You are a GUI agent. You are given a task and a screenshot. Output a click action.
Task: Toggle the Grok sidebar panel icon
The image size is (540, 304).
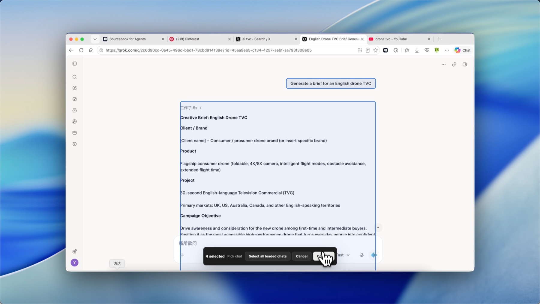pyautogui.click(x=75, y=64)
